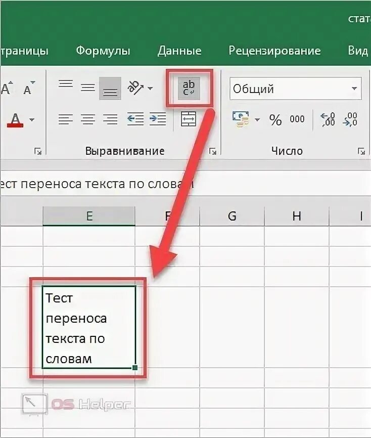Viewport: 371px width, 438px height.
Task: Increase font size with large A
Action: pyautogui.click(x=6, y=88)
